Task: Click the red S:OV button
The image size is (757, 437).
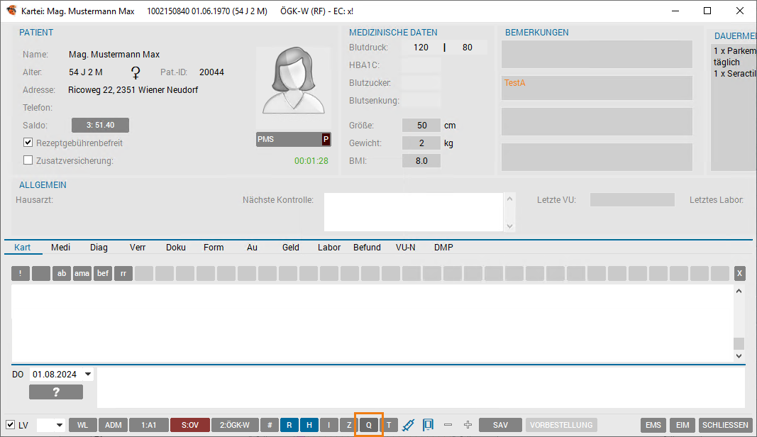Action: tap(190, 425)
